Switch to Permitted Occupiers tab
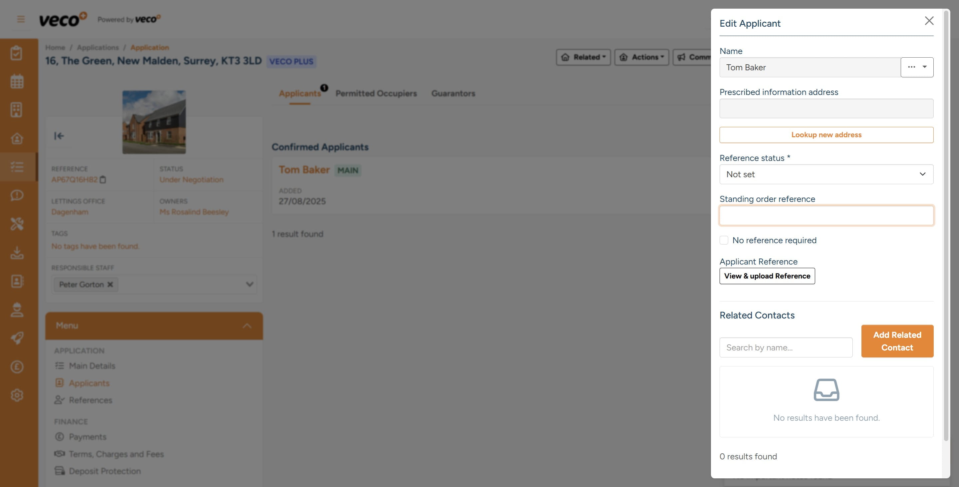This screenshot has width=959, height=487. 376,94
